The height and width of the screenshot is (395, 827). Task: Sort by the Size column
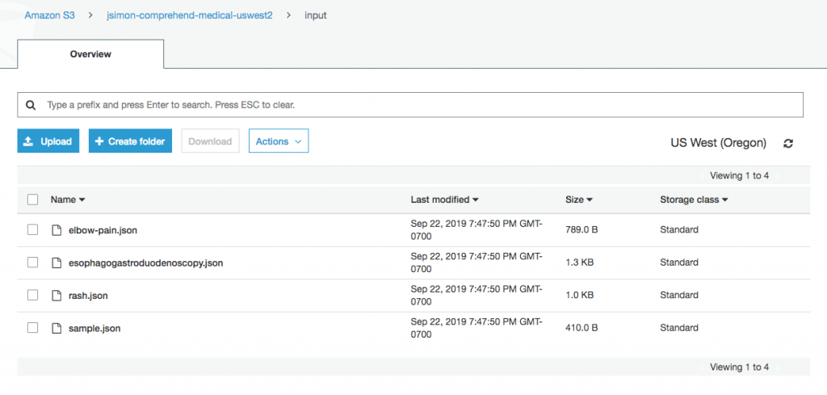[578, 200]
